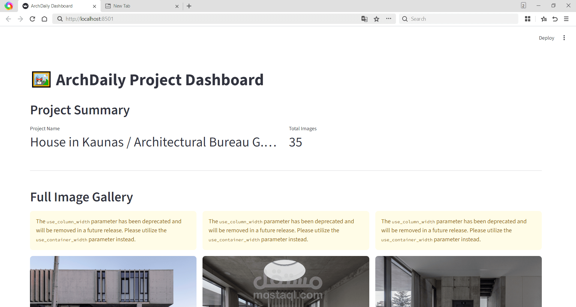Click the House in Kaunas project name

153,142
